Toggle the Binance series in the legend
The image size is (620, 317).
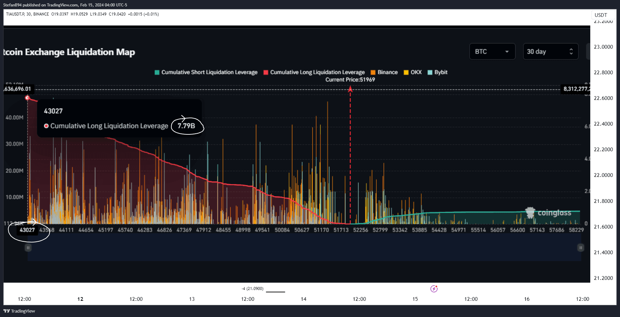[x=384, y=72]
